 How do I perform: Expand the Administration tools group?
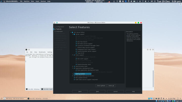[x=73, y=66]
